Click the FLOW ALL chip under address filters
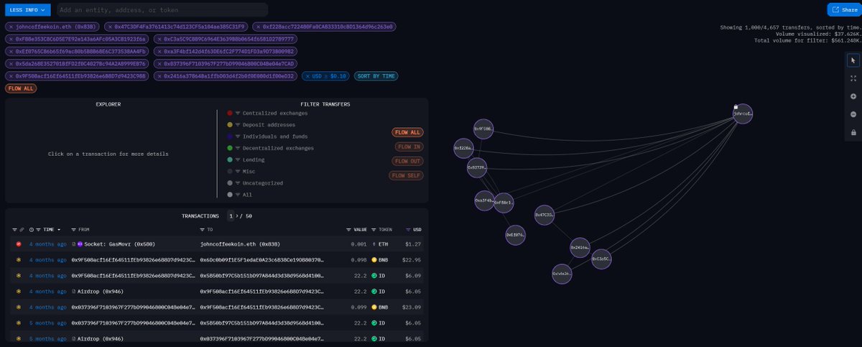 point(20,88)
